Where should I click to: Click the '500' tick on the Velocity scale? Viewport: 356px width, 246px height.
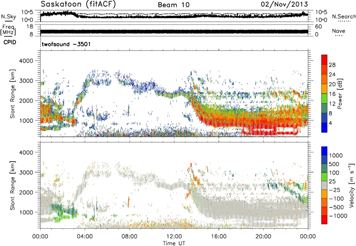point(334,164)
